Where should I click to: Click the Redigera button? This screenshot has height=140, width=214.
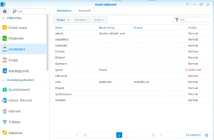point(81,20)
